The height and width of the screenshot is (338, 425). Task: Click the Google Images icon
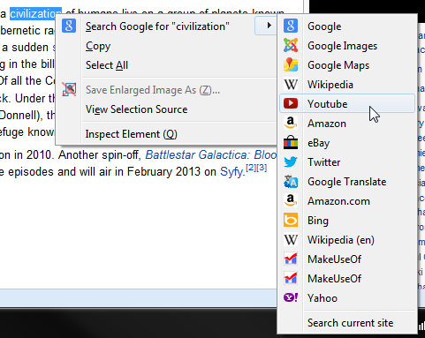(291, 45)
